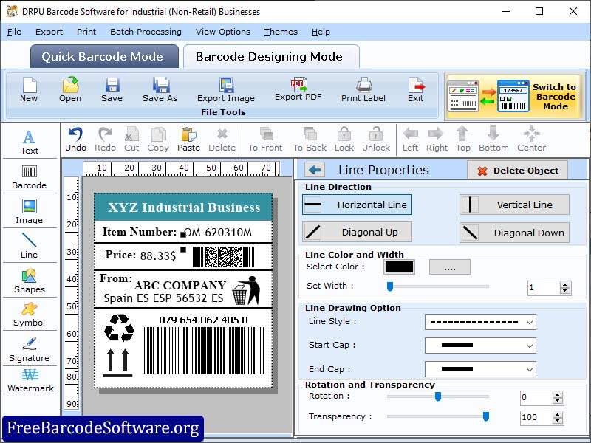Pick the Image tool in sidebar
The width and height of the screenshot is (591, 443).
[x=30, y=211]
